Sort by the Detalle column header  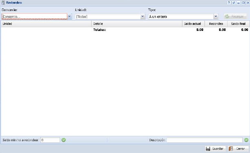(137, 24)
